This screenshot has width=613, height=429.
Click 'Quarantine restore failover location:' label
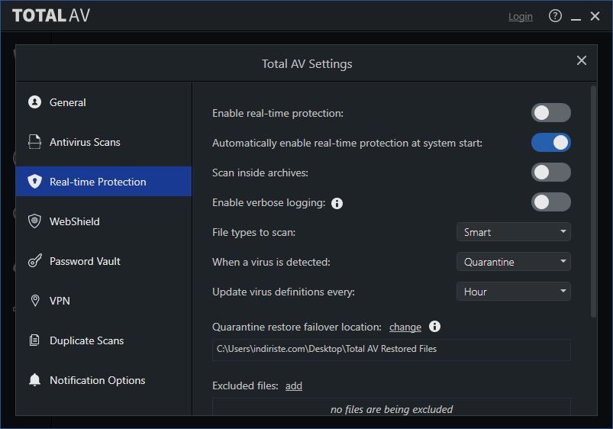pyautogui.click(x=297, y=327)
